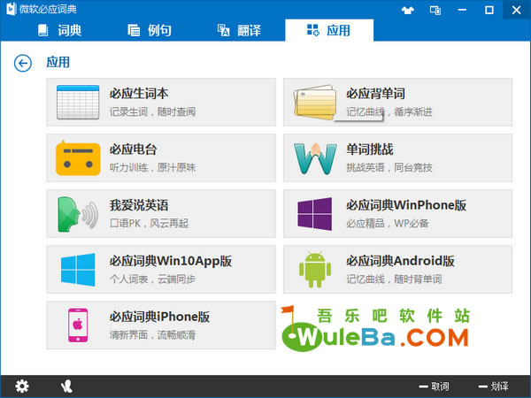Go back with the circled arrow
531x398 pixels.
coord(23,64)
